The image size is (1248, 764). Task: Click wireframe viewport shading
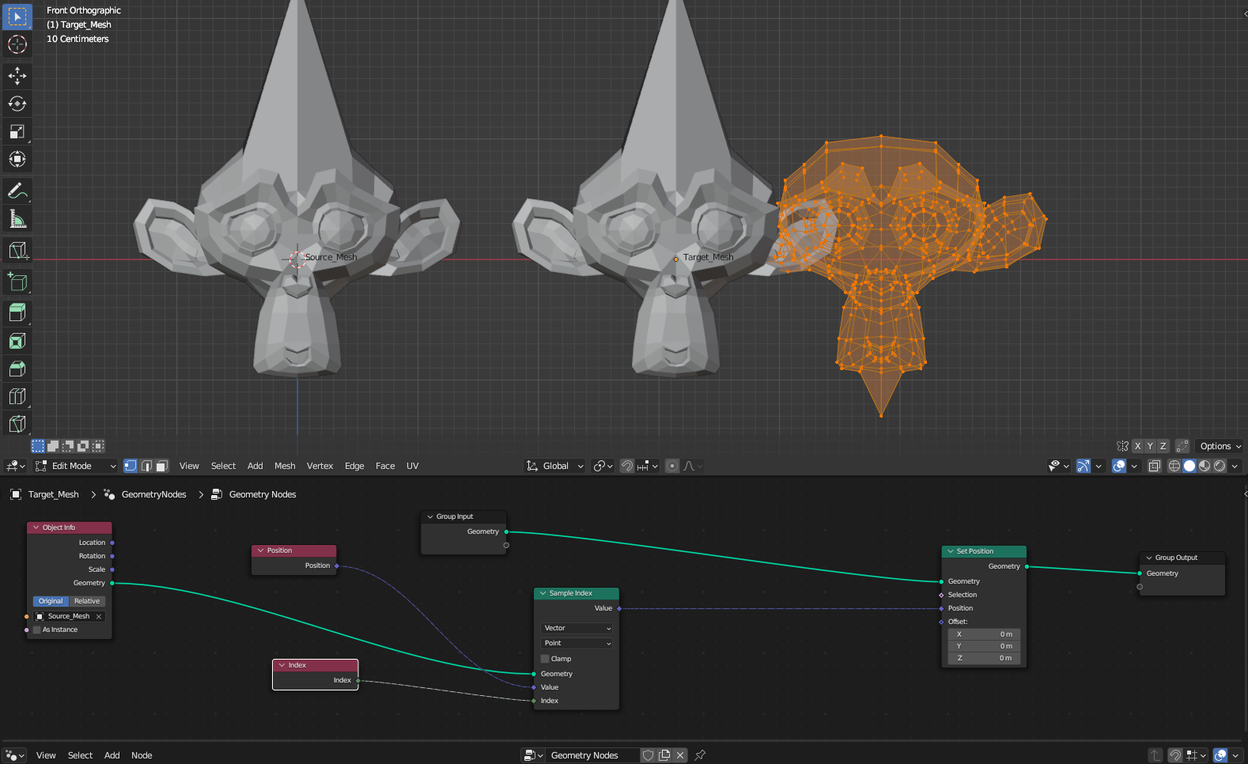[1174, 466]
